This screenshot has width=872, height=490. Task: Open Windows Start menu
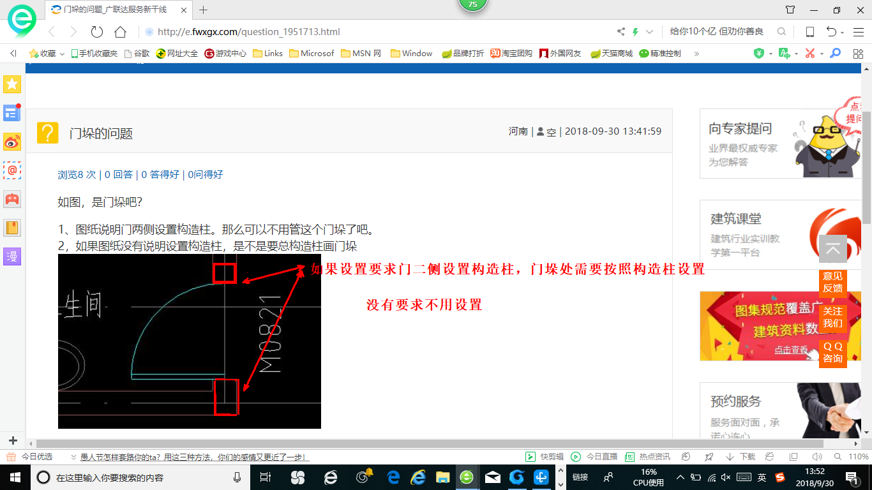pyautogui.click(x=14, y=477)
